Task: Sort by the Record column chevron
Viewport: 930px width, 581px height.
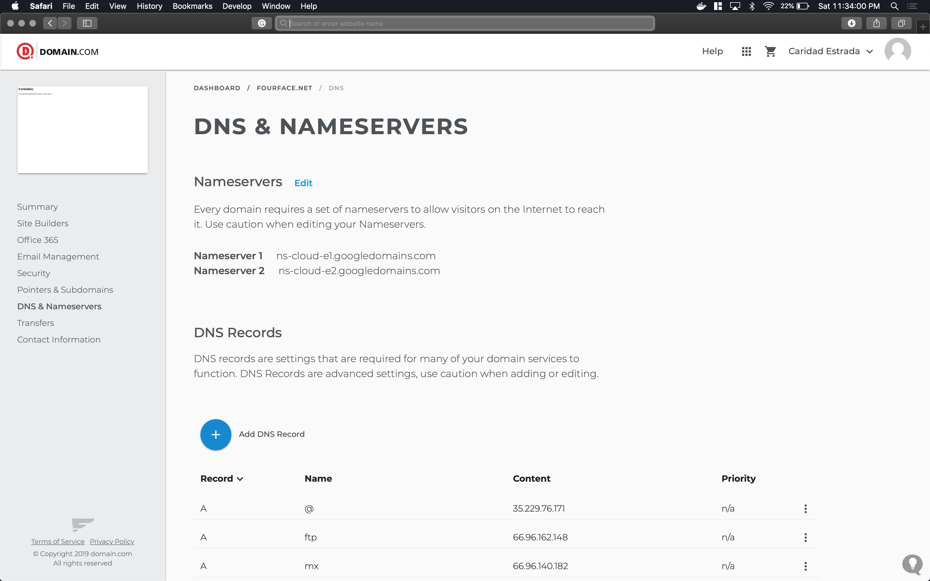Action: 240,479
